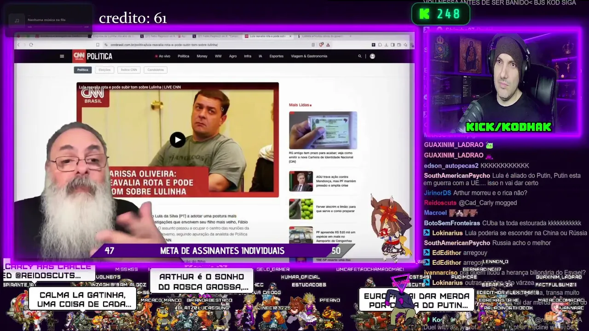Click the '248' viewer count
Viewport: 589px width, 331px height.
pyautogui.click(x=449, y=14)
